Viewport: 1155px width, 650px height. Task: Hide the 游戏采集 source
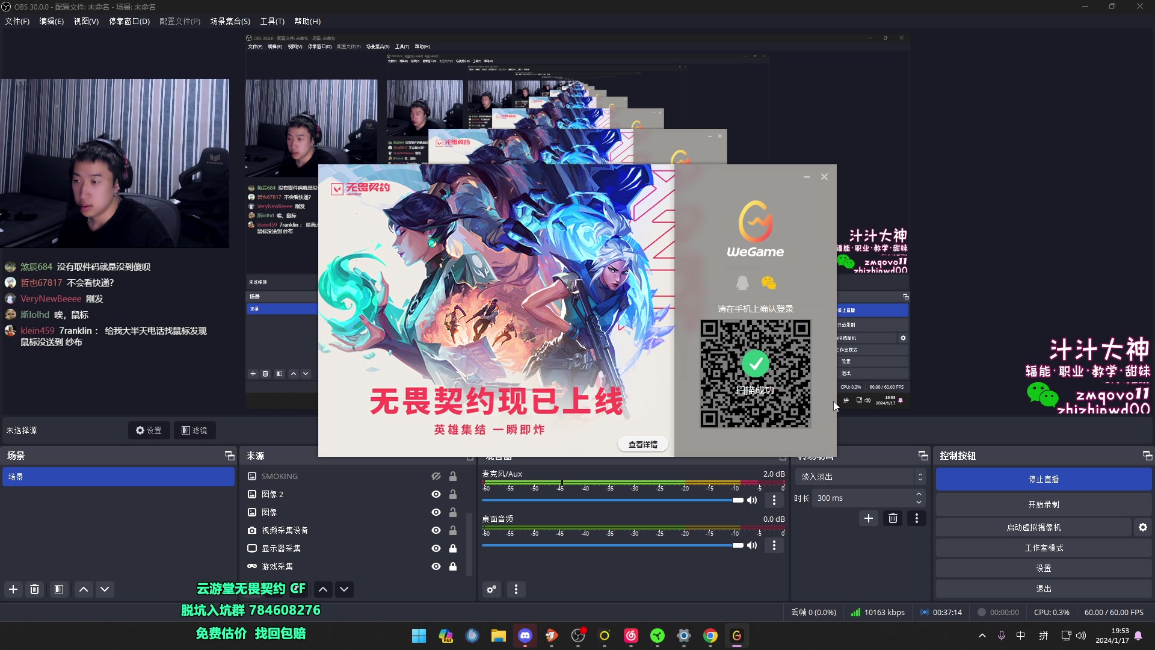coord(436,566)
